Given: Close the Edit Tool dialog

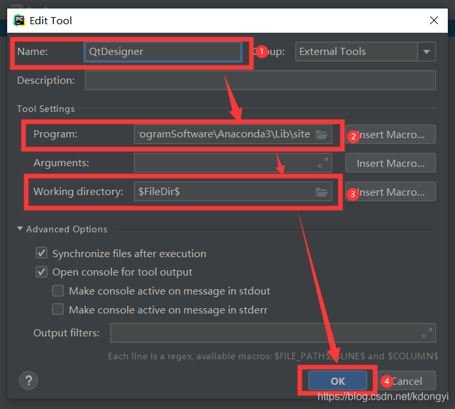Looking at the screenshot, I should [x=434, y=20].
